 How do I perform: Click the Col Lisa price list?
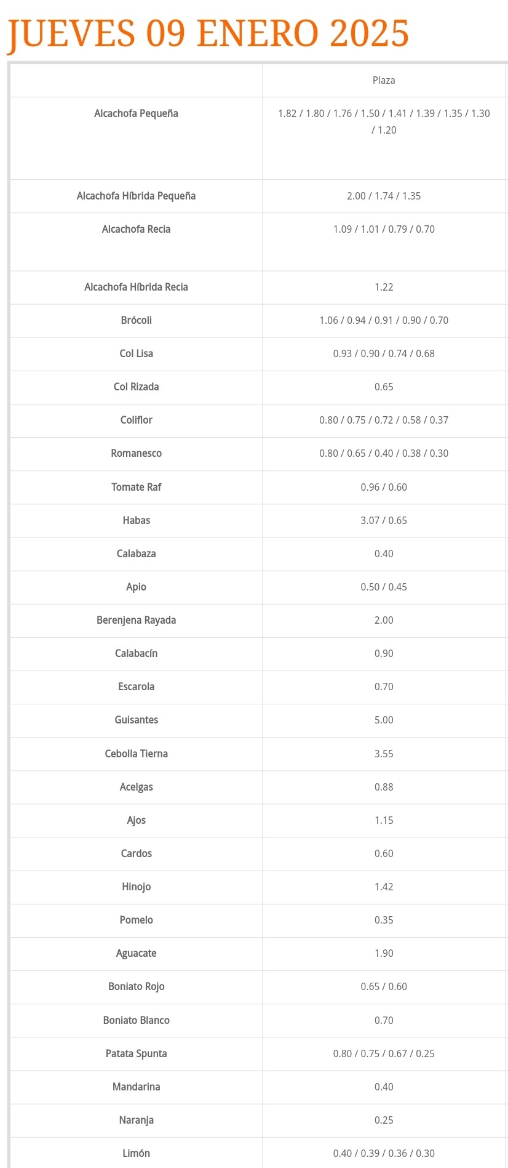tap(384, 354)
